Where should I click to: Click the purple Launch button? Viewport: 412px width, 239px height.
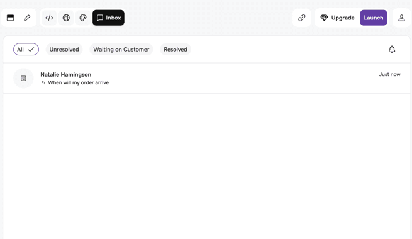(x=374, y=18)
